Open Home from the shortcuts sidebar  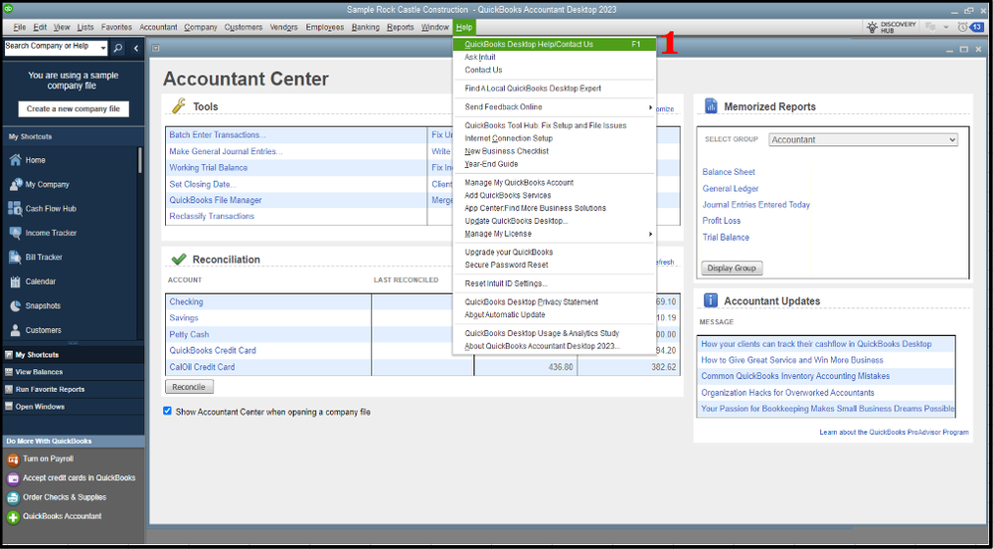click(x=35, y=160)
